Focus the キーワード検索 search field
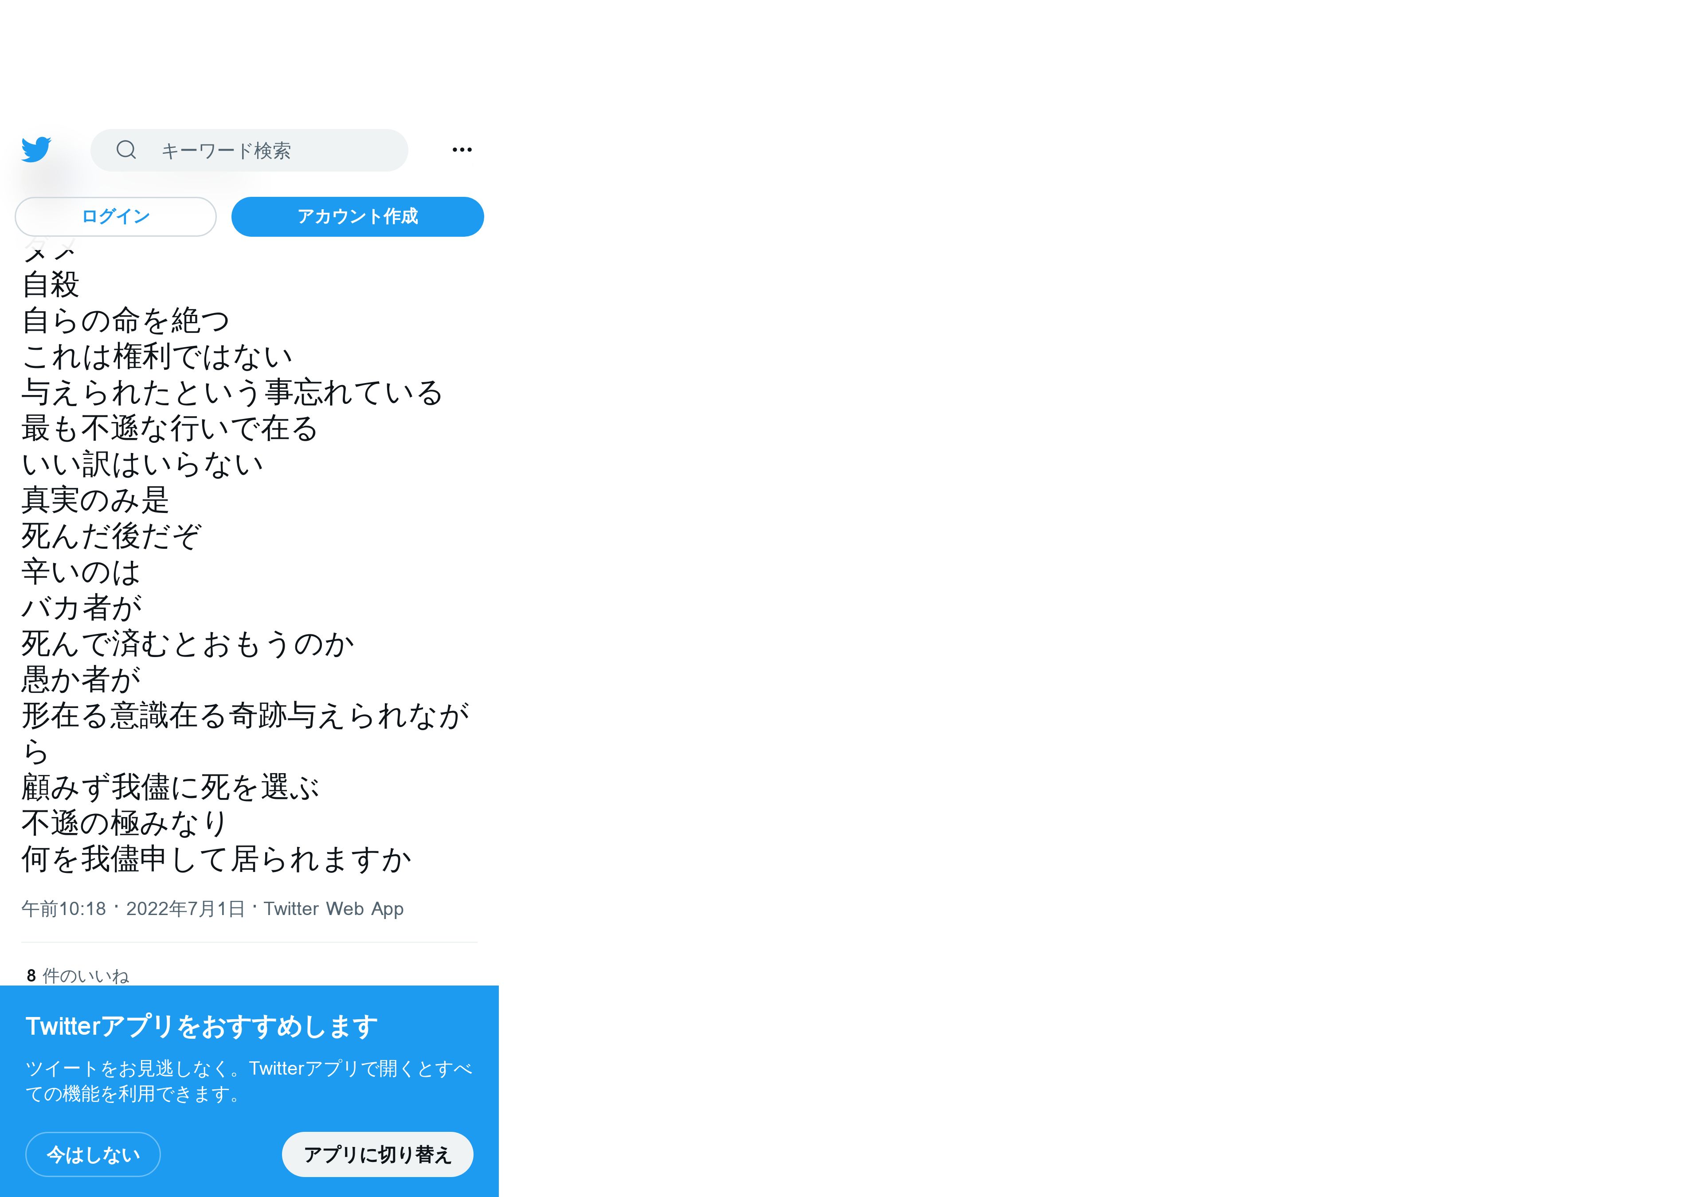1708x1197 pixels. click(249, 150)
